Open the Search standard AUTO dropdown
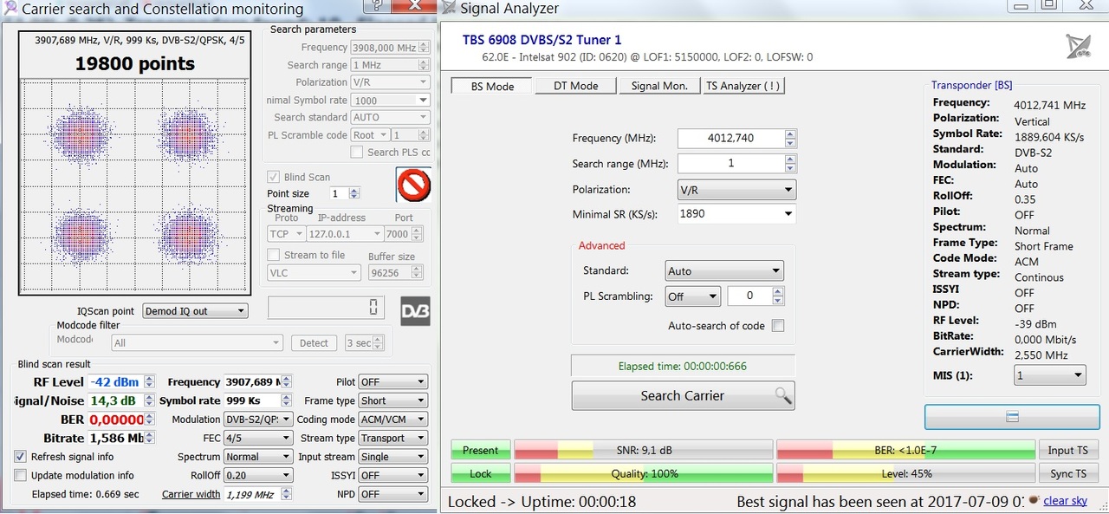Viewport: 1109px width, 514px height. coord(390,117)
